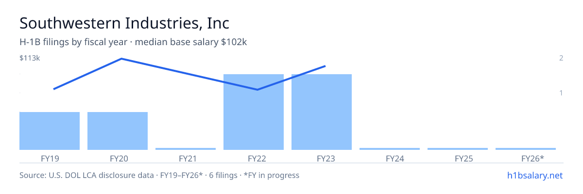Viewport: 583px width, 194px height.
Task: Click the thin FY26* bar
Action: click(x=526, y=149)
